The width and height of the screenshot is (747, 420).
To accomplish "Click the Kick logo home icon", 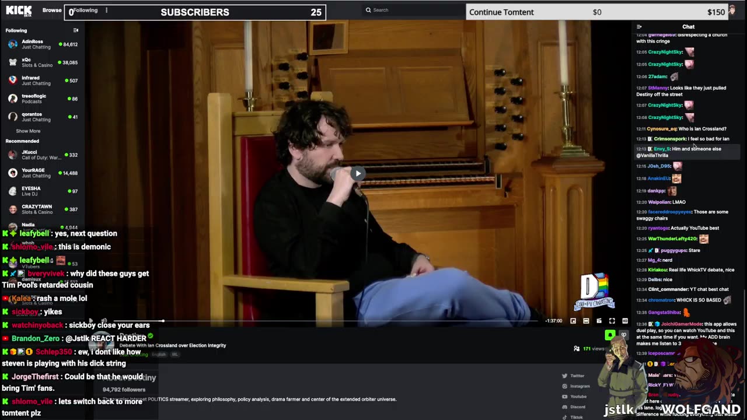I will [x=18, y=10].
